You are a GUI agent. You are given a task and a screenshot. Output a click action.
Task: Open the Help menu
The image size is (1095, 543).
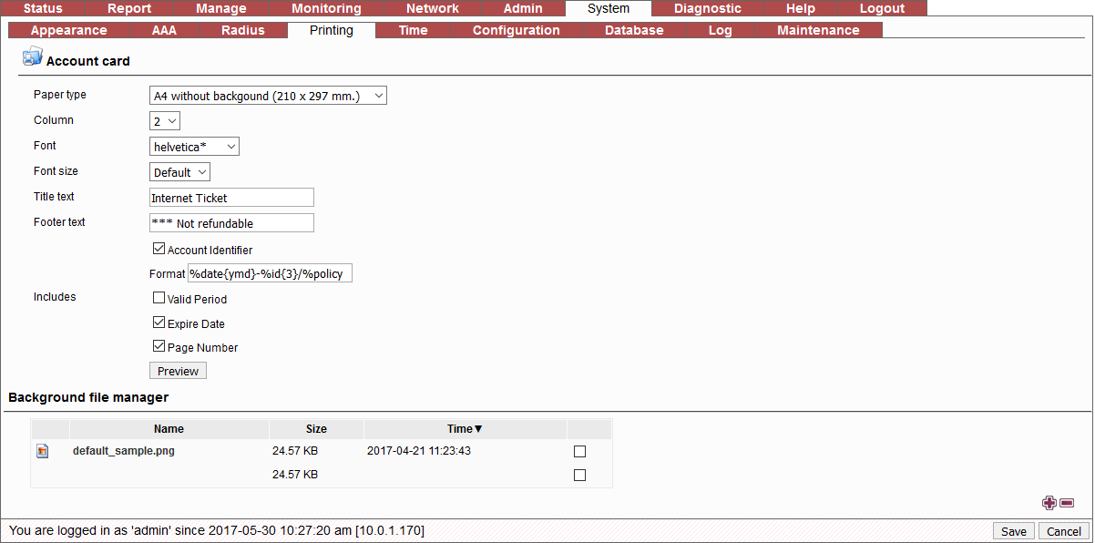click(800, 8)
